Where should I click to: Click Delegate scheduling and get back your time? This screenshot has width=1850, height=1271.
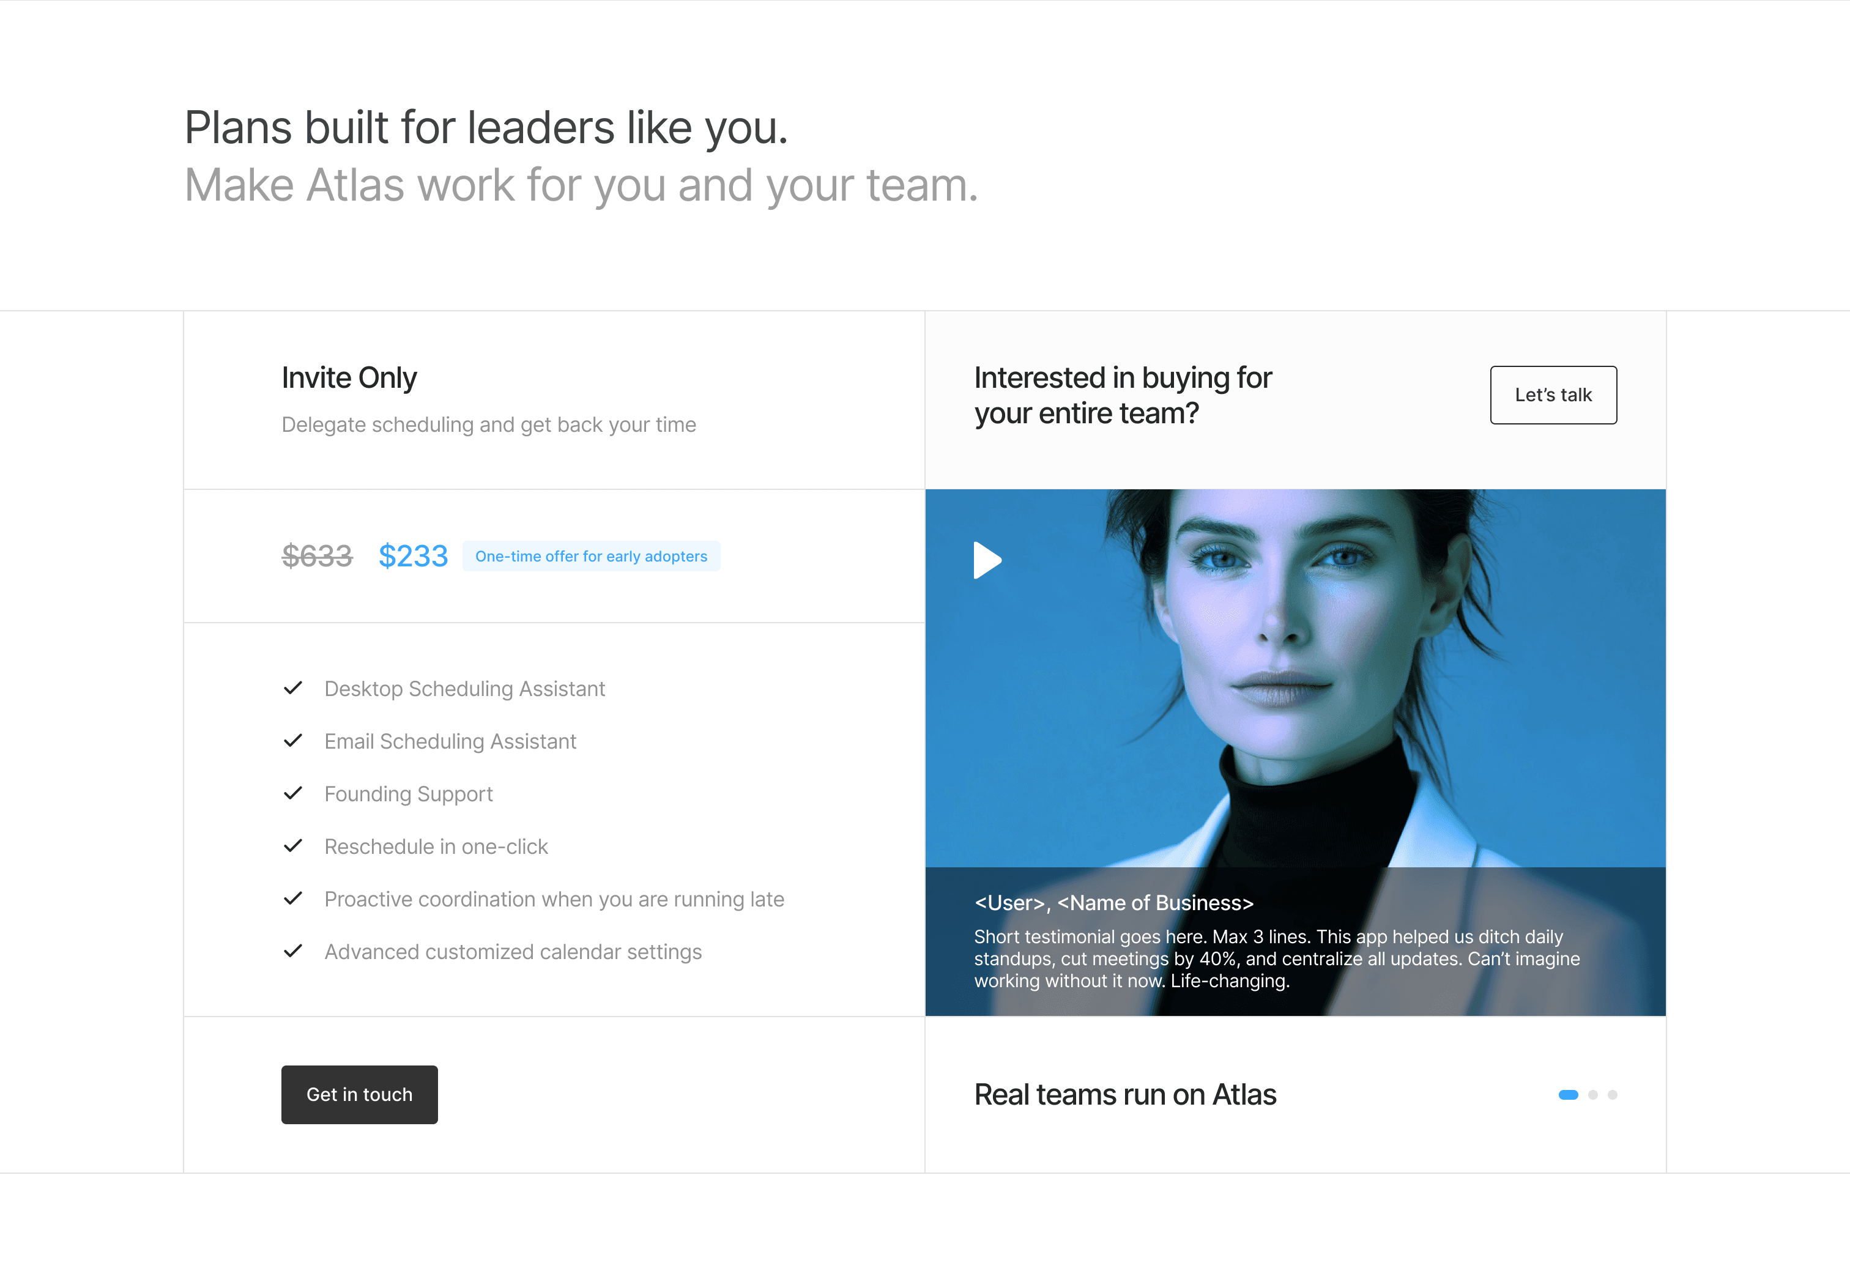tap(488, 425)
